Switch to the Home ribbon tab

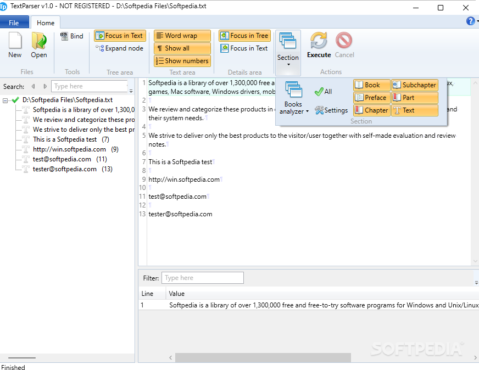click(46, 23)
